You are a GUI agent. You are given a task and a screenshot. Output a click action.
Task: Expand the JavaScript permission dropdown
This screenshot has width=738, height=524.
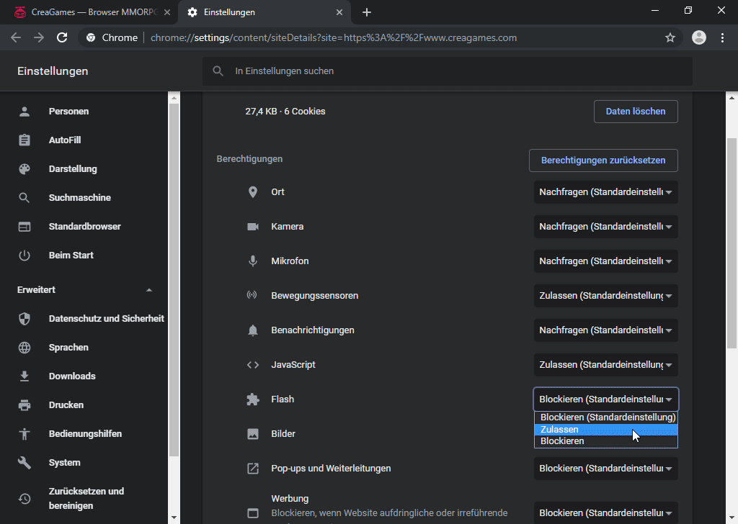605,365
